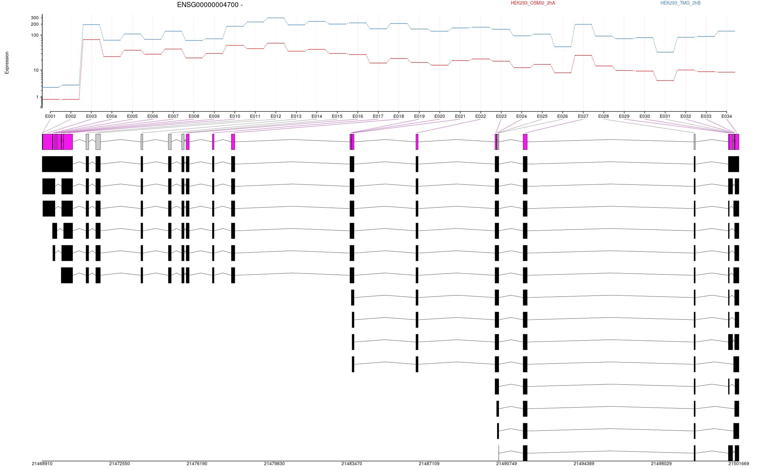Click exon bin label E023
Image resolution: width=774 pixels, height=470 pixels.
pos(501,116)
